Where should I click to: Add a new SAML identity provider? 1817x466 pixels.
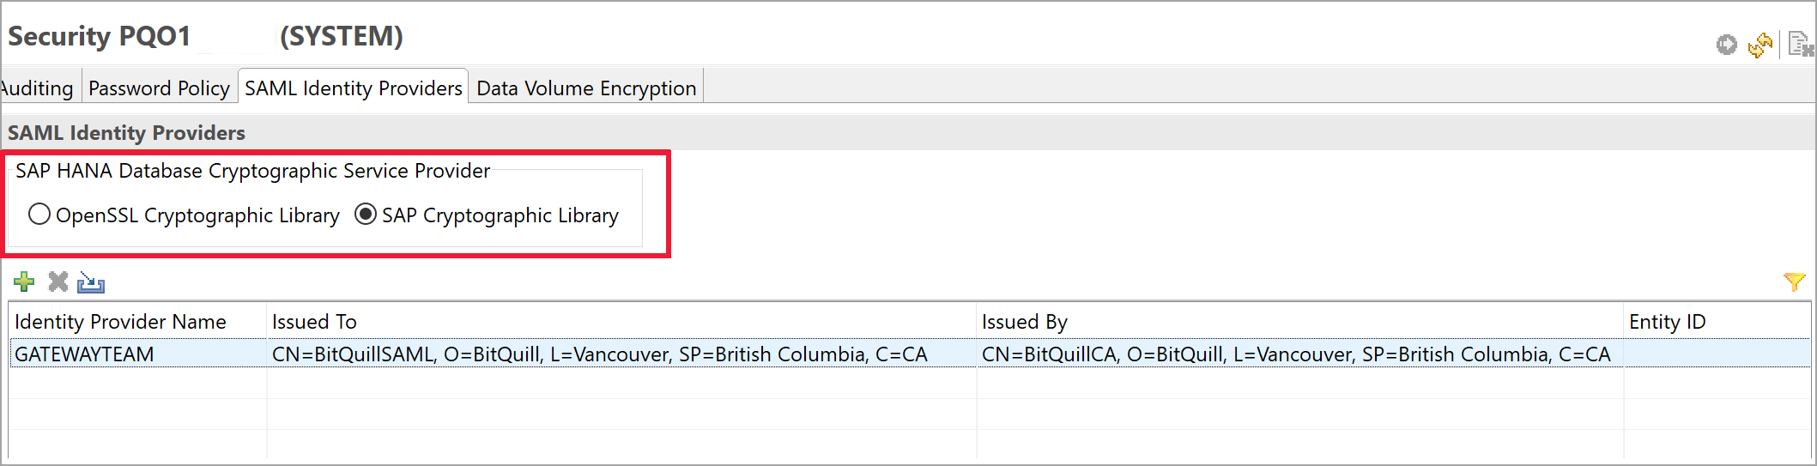pyautogui.click(x=24, y=281)
